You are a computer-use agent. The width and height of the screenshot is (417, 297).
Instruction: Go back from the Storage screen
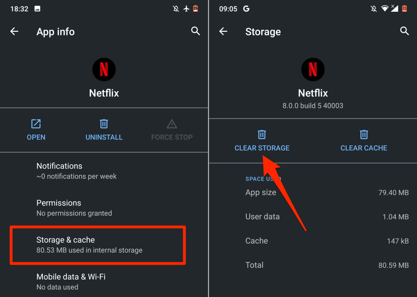pos(223,32)
